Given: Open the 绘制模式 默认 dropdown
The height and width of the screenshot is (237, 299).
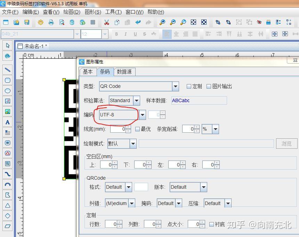Looking at the screenshot, I should (x=133, y=144).
